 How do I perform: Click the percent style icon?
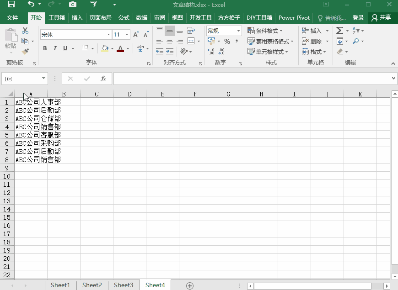click(x=227, y=41)
